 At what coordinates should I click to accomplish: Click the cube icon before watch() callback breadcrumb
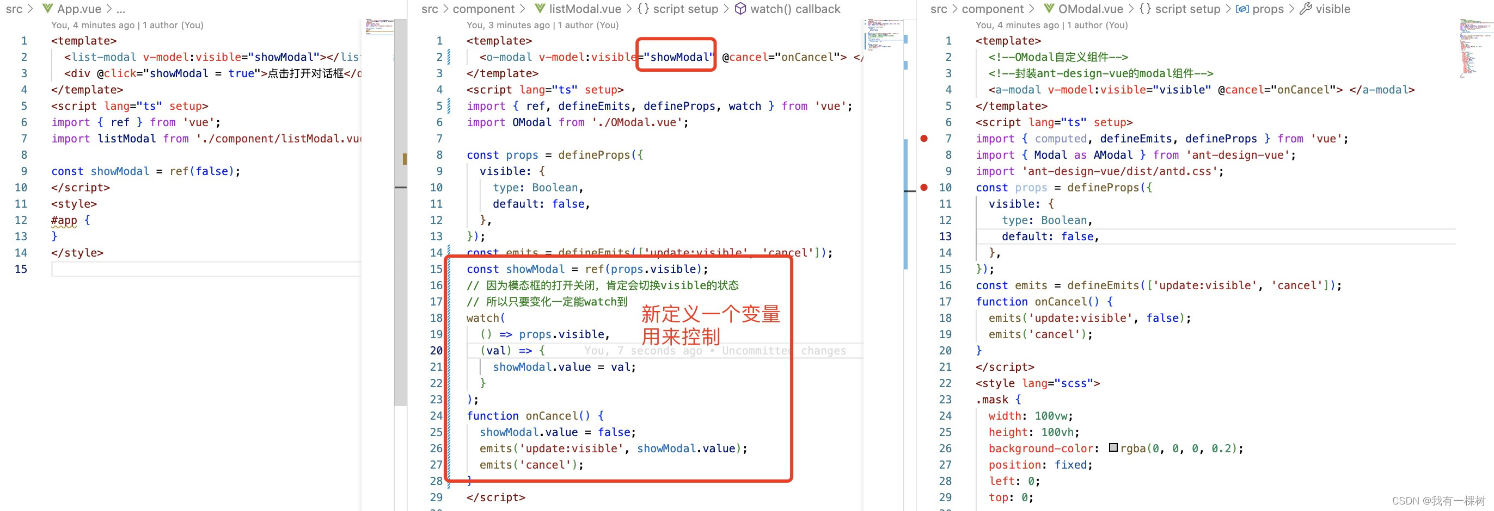point(740,9)
